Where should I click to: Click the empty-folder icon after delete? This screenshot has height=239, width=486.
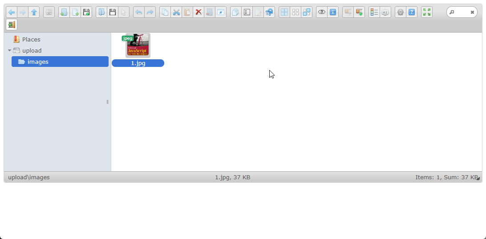[210, 12]
